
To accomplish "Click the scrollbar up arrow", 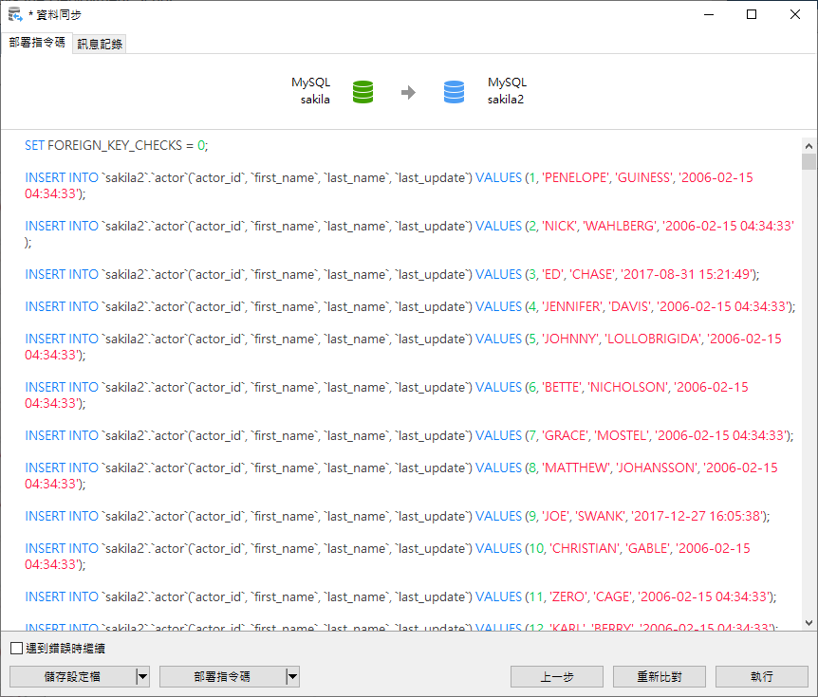I will coord(809,146).
